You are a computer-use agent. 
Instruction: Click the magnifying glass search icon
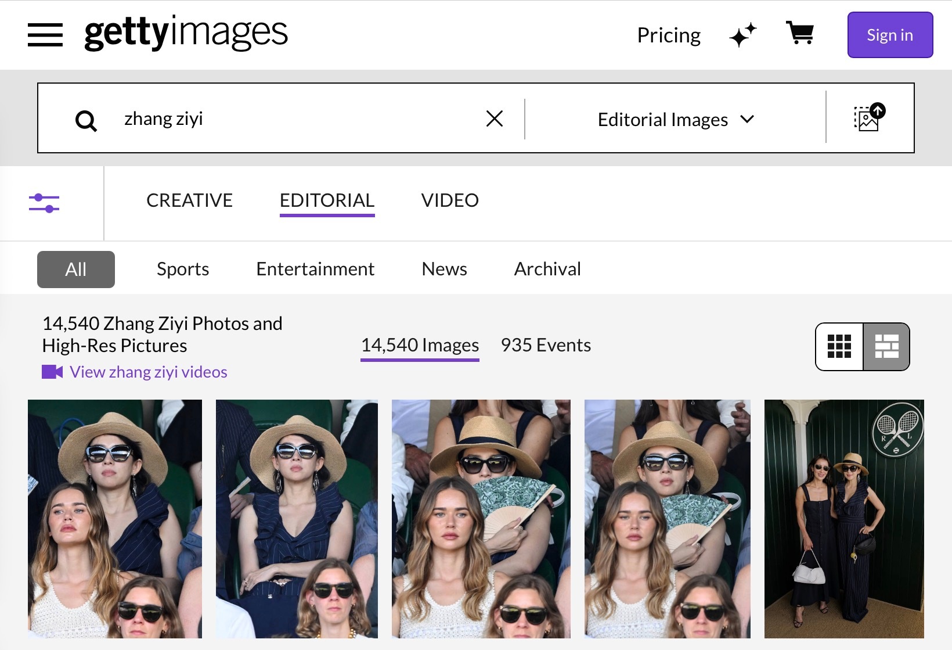point(86,121)
